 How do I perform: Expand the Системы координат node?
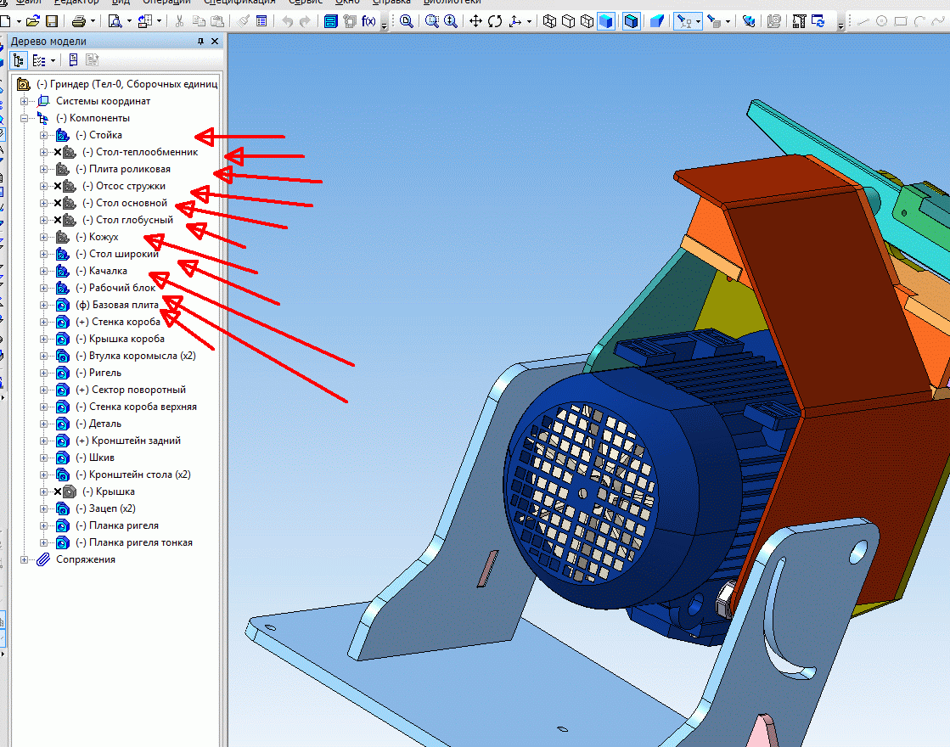pos(25,101)
